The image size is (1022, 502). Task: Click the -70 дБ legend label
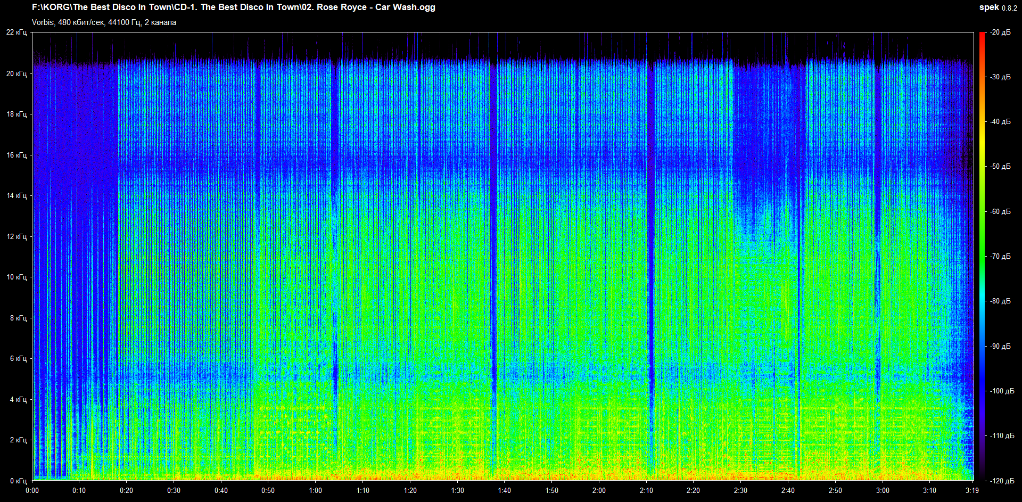pyautogui.click(x=1001, y=257)
